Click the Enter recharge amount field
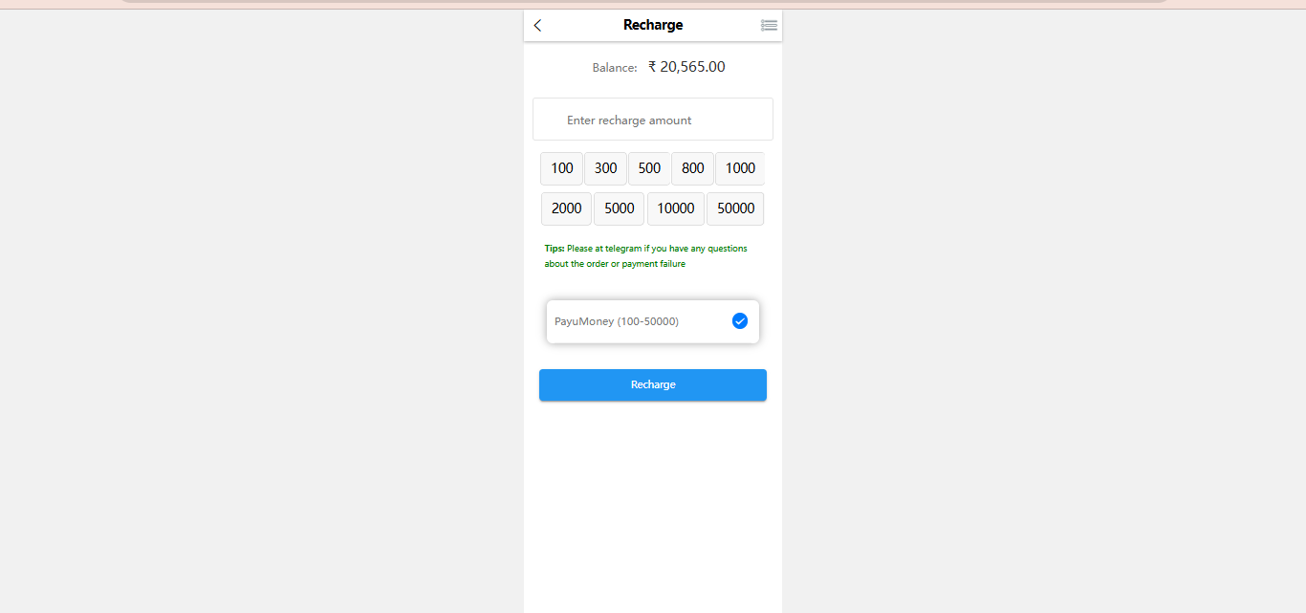Image resolution: width=1306 pixels, height=613 pixels. pos(653,120)
